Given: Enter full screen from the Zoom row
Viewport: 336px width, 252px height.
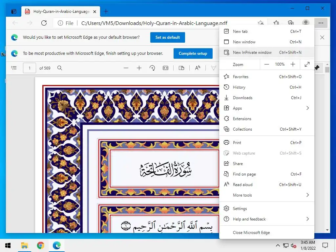Looking at the screenshot, I should point(307,64).
